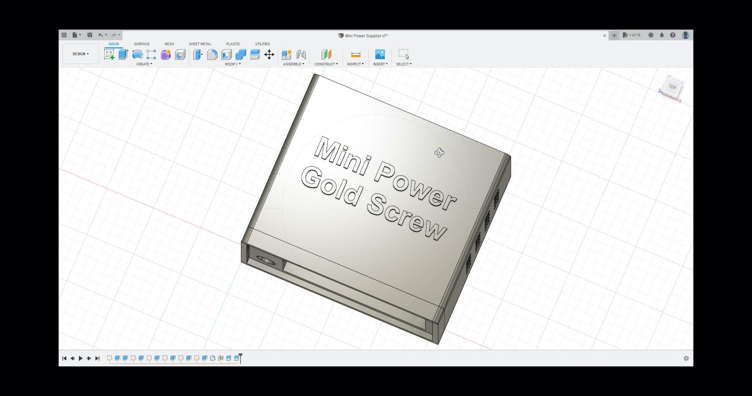Open the SELECT dropdown
752x396 pixels.
click(404, 64)
